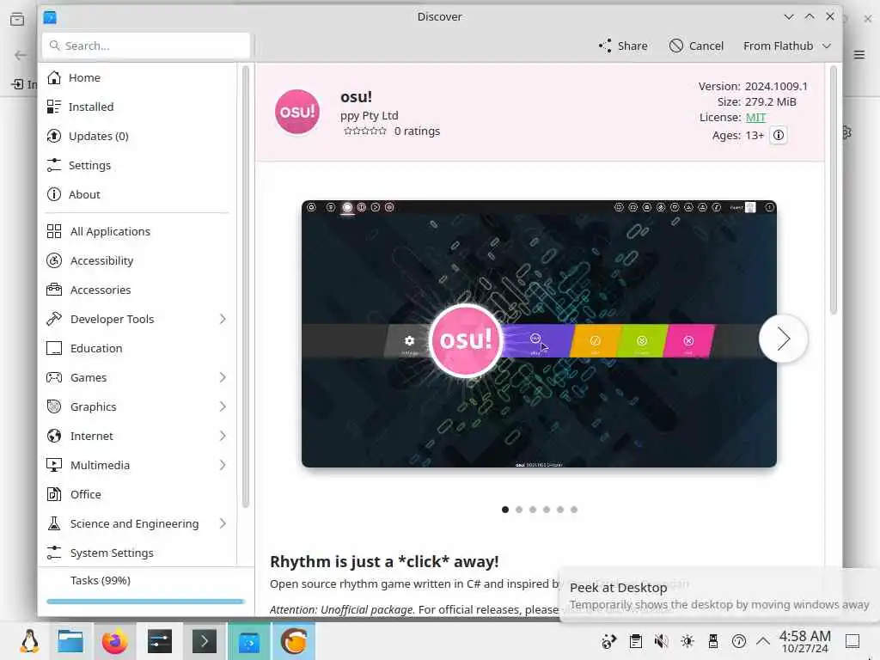
Task: Open the Home page icon in sidebar
Action: click(54, 77)
